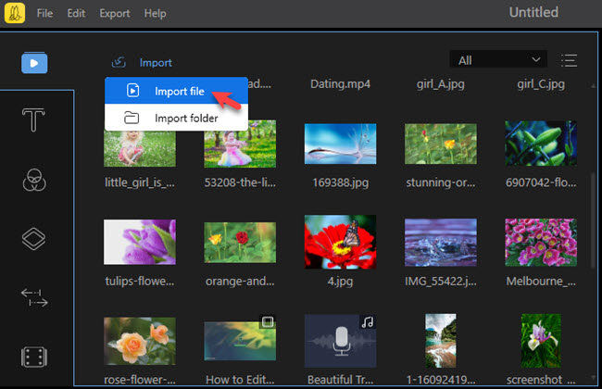The height and width of the screenshot is (389, 602).
Task: Open the Export menu
Action: click(115, 14)
